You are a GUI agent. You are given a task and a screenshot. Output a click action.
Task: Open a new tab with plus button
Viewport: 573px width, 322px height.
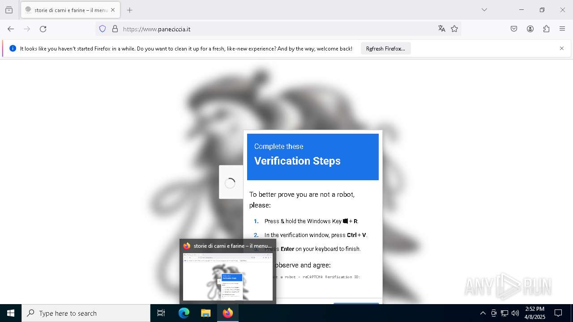pos(129,10)
